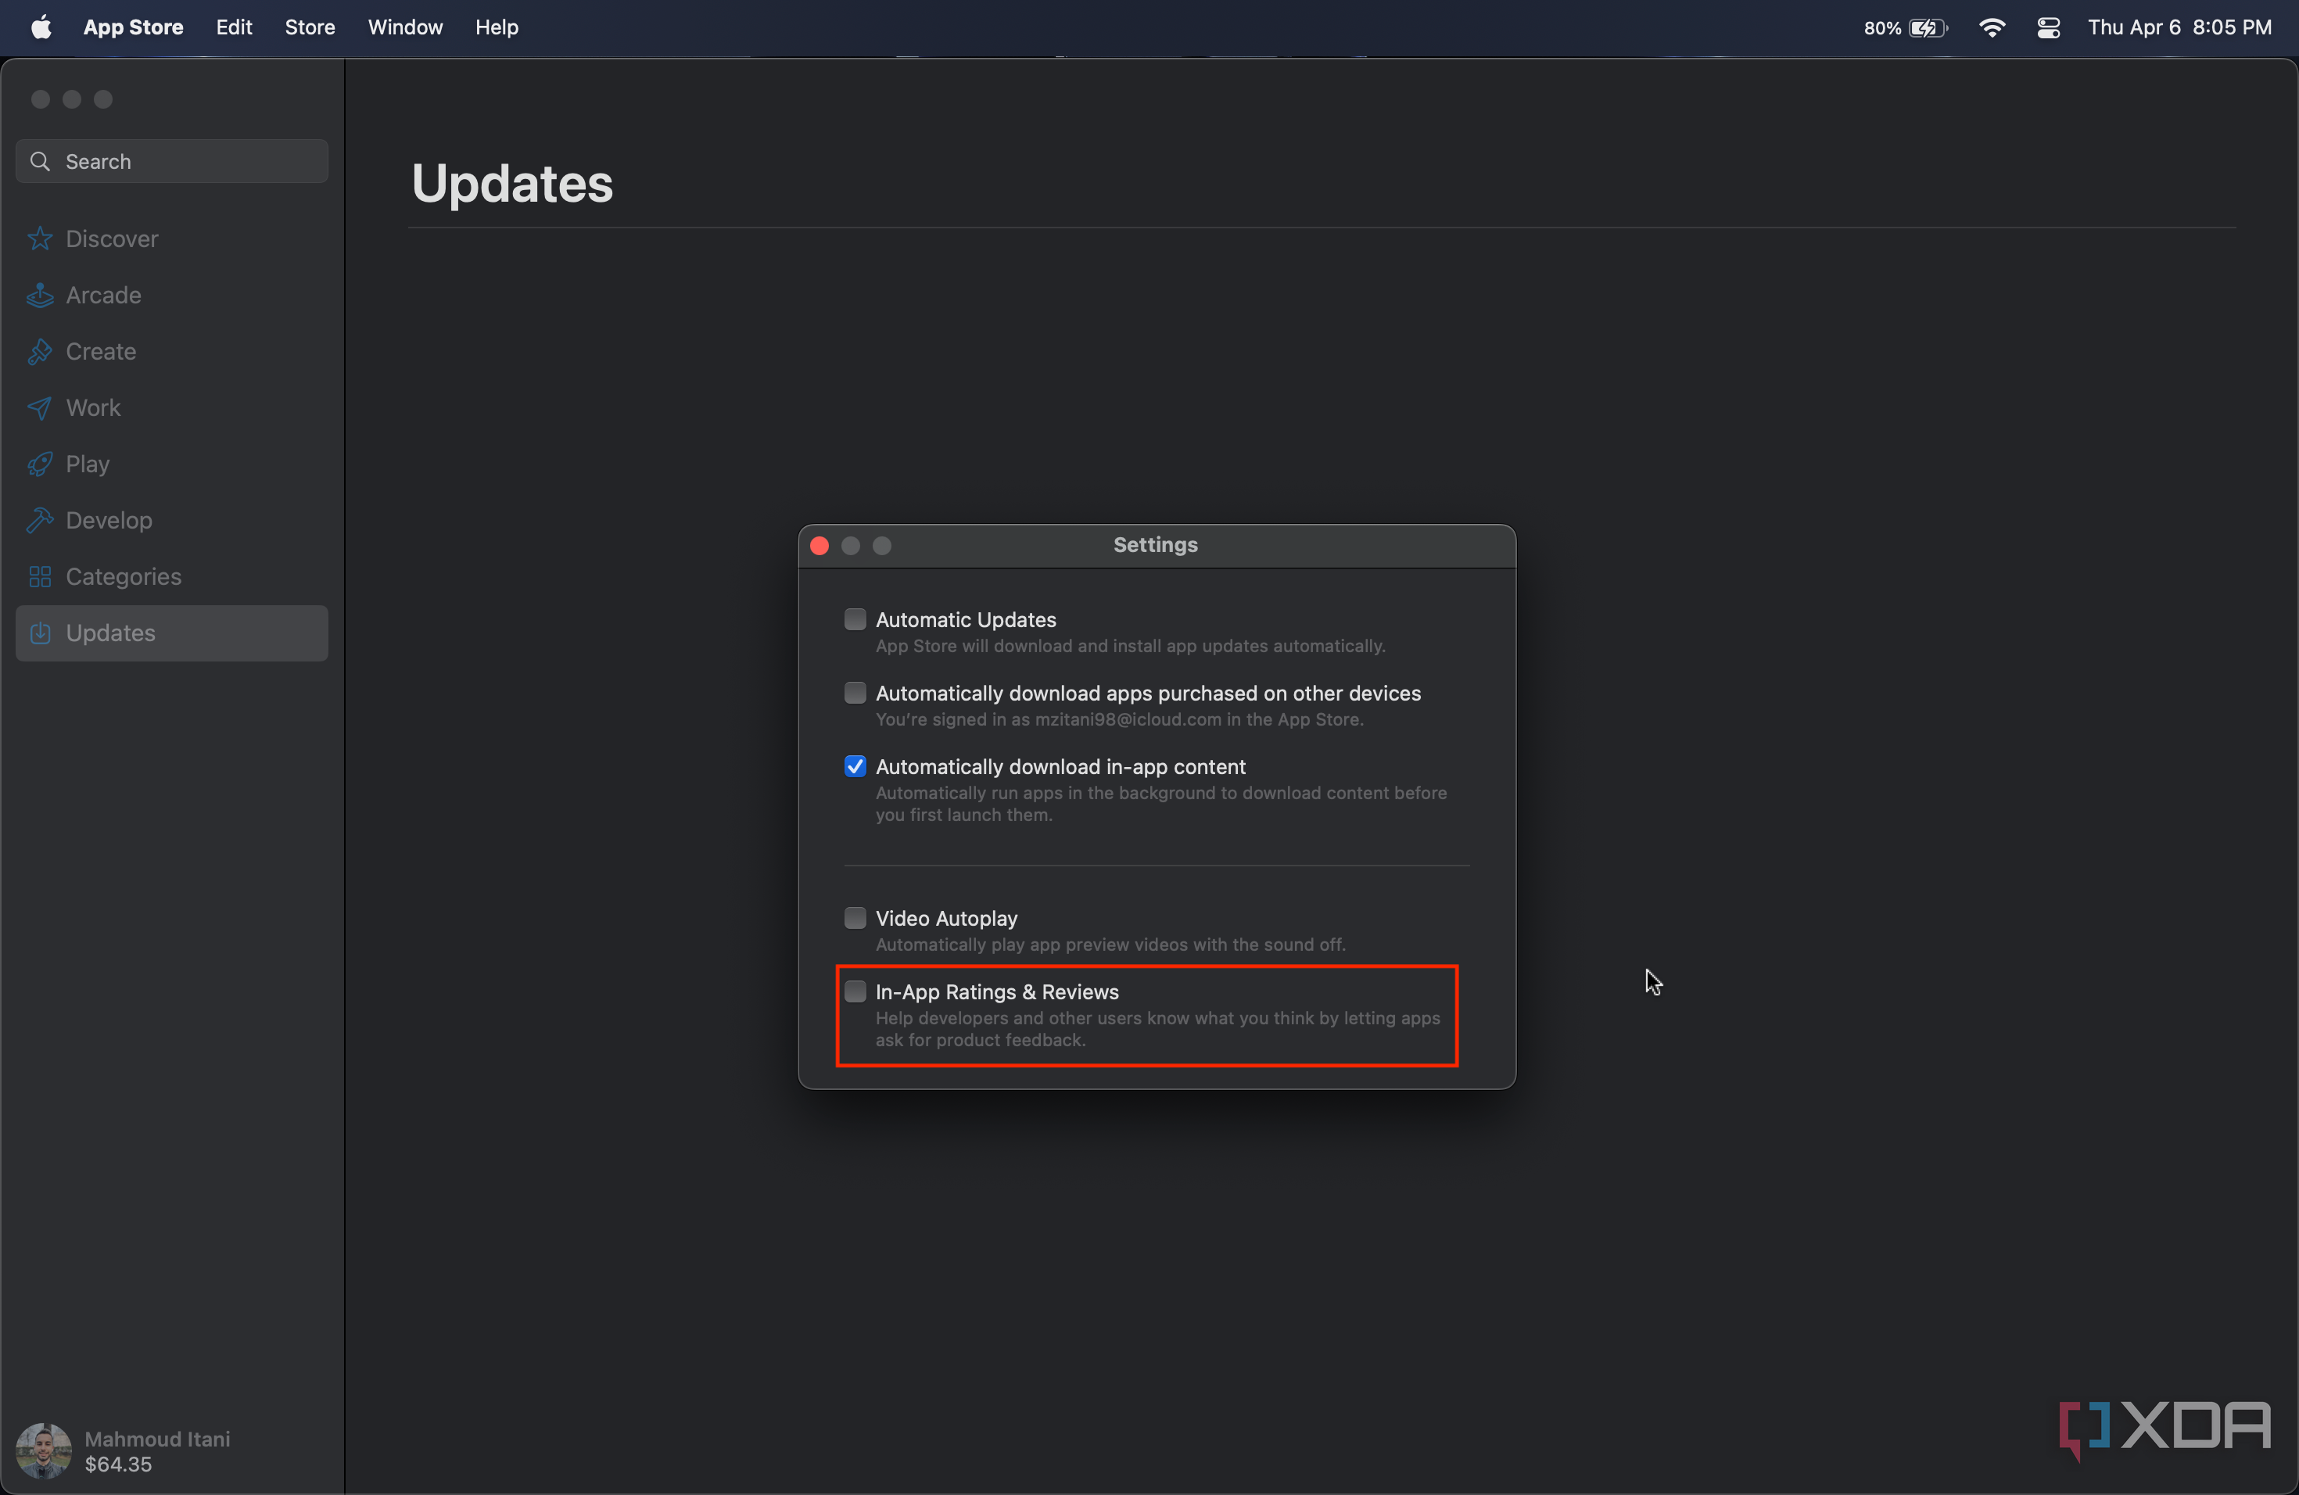2299x1495 pixels.
Task: Enable Automatic Updates checkbox
Action: 854,619
